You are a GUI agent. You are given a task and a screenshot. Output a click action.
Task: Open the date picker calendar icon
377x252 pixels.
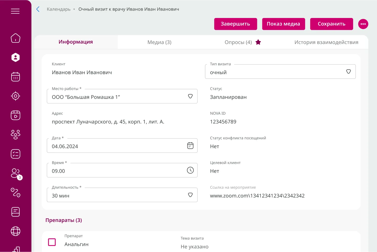(x=190, y=146)
